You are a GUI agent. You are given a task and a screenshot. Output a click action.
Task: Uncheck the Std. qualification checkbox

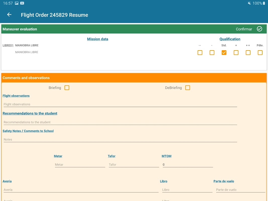pos(224,53)
